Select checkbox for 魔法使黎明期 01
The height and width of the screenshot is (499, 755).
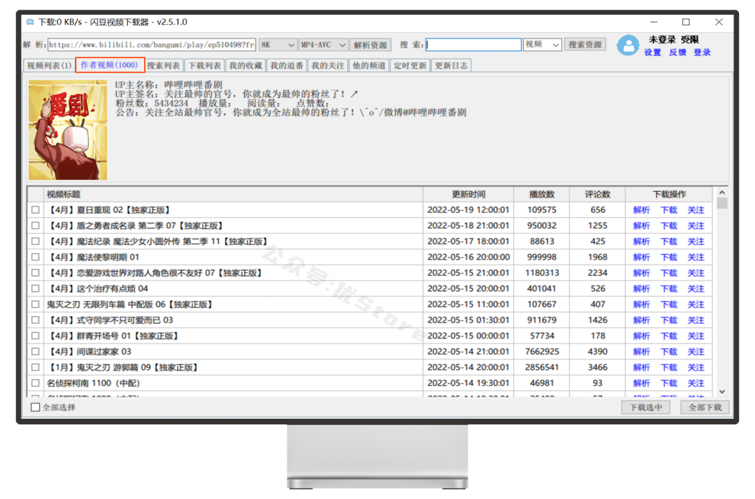pos(35,258)
